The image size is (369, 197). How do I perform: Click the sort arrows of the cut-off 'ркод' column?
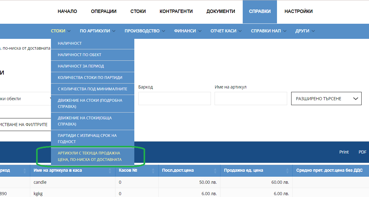tap(25, 171)
